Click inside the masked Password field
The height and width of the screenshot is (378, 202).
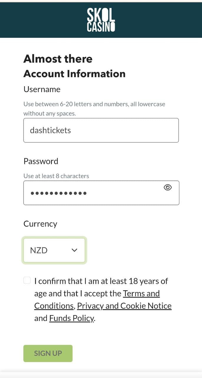point(94,193)
